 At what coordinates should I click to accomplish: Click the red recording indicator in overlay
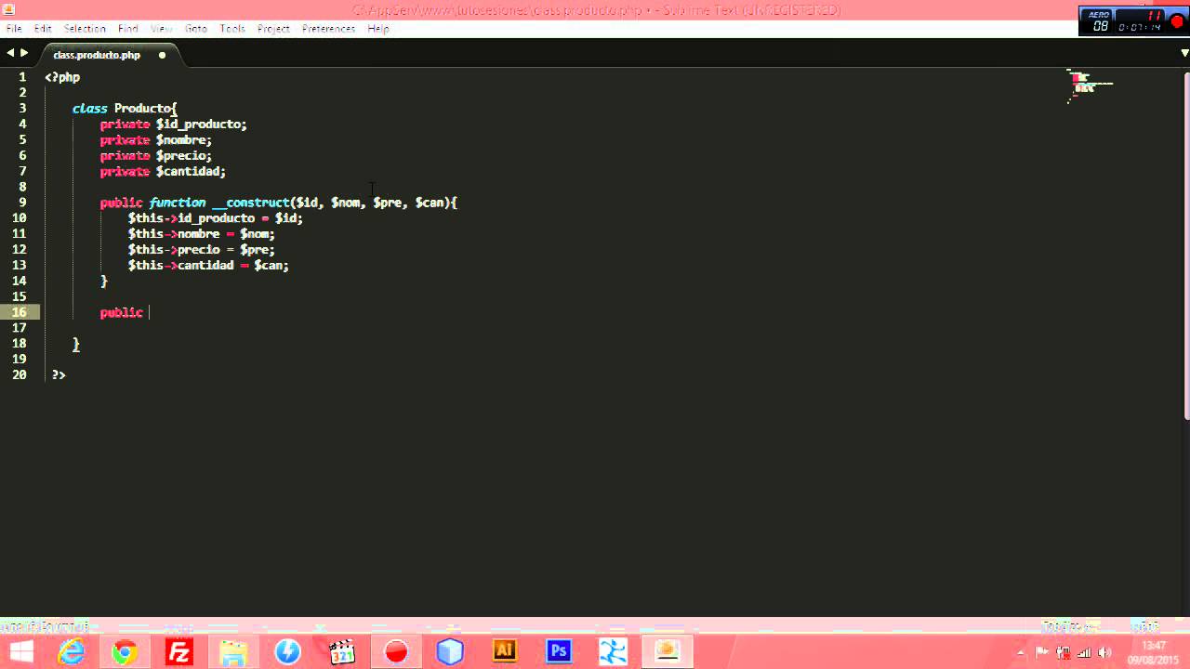point(1177,22)
